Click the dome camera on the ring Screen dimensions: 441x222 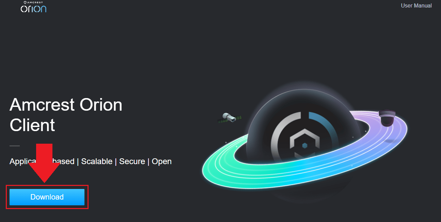[x=388, y=118]
